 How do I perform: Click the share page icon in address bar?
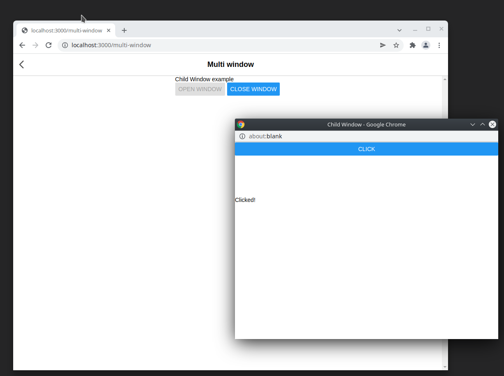[x=383, y=45]
